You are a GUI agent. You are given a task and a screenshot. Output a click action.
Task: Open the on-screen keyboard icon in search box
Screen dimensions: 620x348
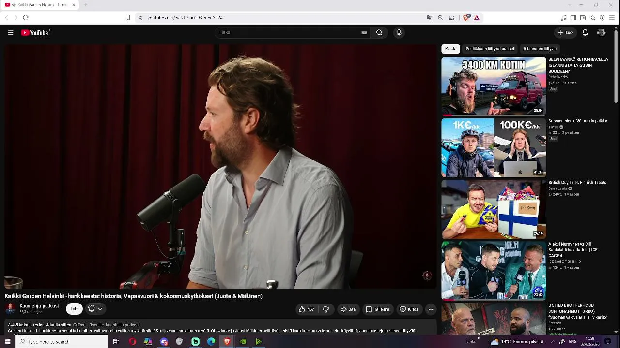tap(364, 33)
